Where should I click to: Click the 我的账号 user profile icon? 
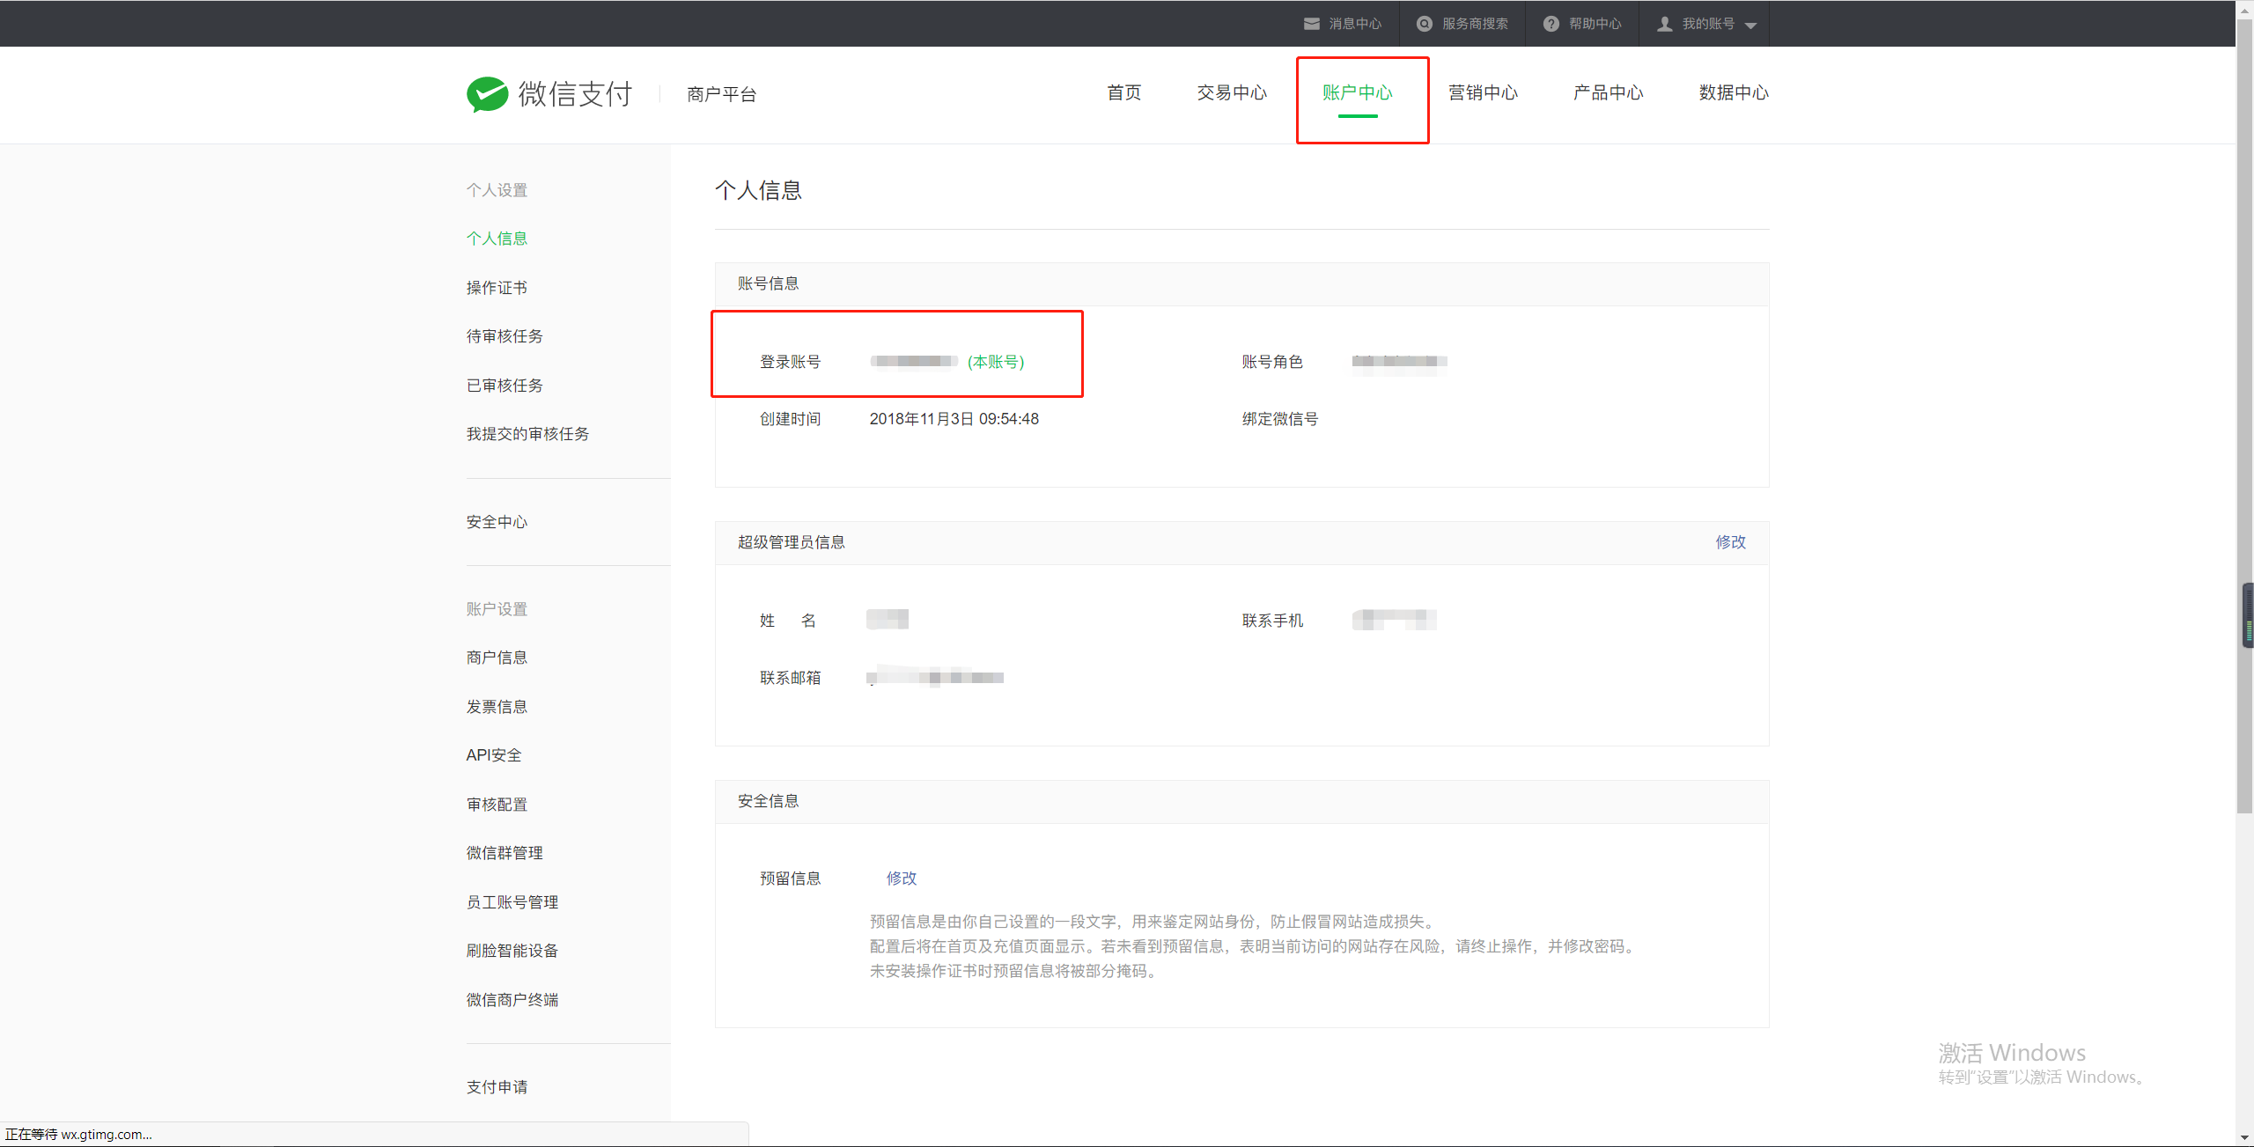(1664, 24)
